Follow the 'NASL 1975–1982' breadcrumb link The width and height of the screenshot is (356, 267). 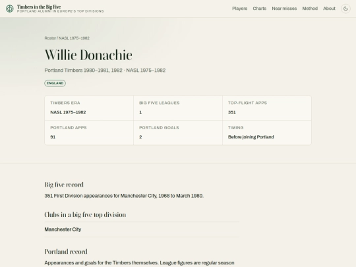(74, 38)
